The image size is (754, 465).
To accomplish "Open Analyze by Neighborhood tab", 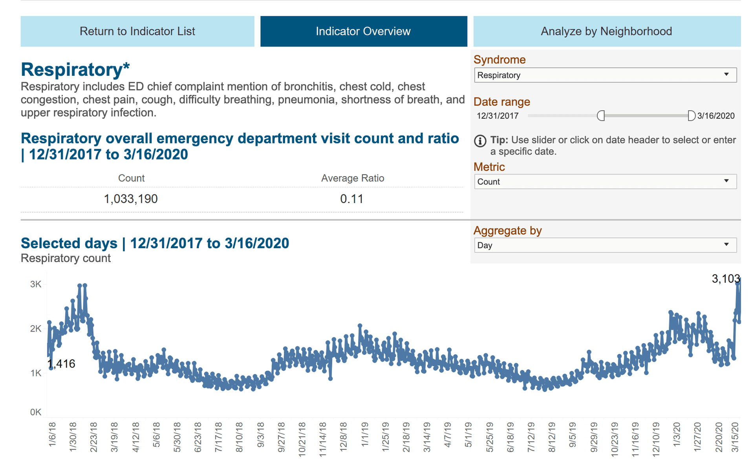I will pyautogui.click(x=606, y=31).
